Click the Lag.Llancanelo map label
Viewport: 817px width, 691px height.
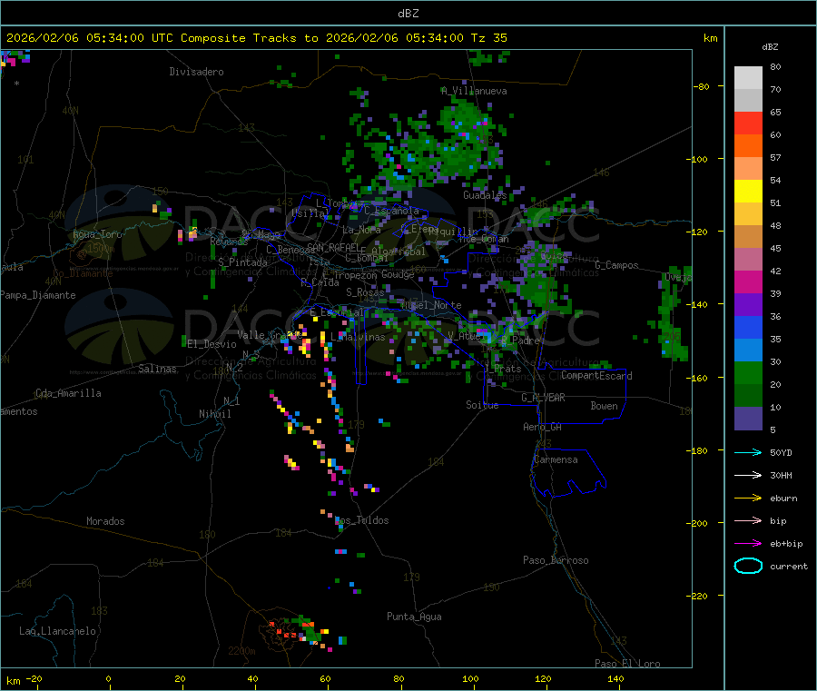click(x=58, y=631)
